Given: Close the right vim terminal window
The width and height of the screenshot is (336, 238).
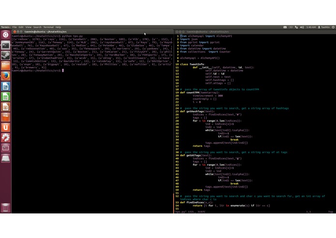Looking at the screenshot, I should coord(177,32).
